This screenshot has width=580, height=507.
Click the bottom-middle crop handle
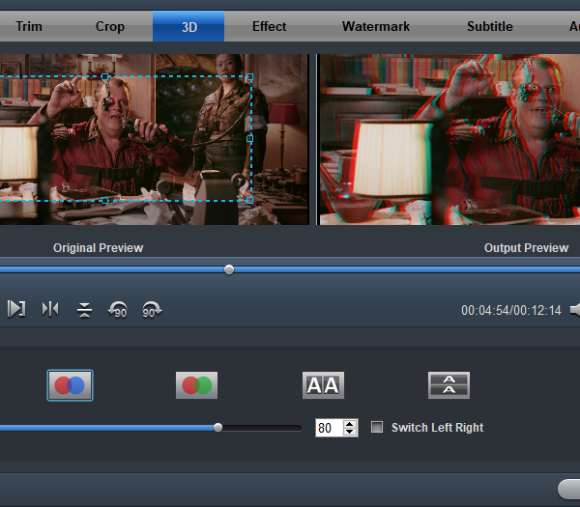tap(105, 200)
